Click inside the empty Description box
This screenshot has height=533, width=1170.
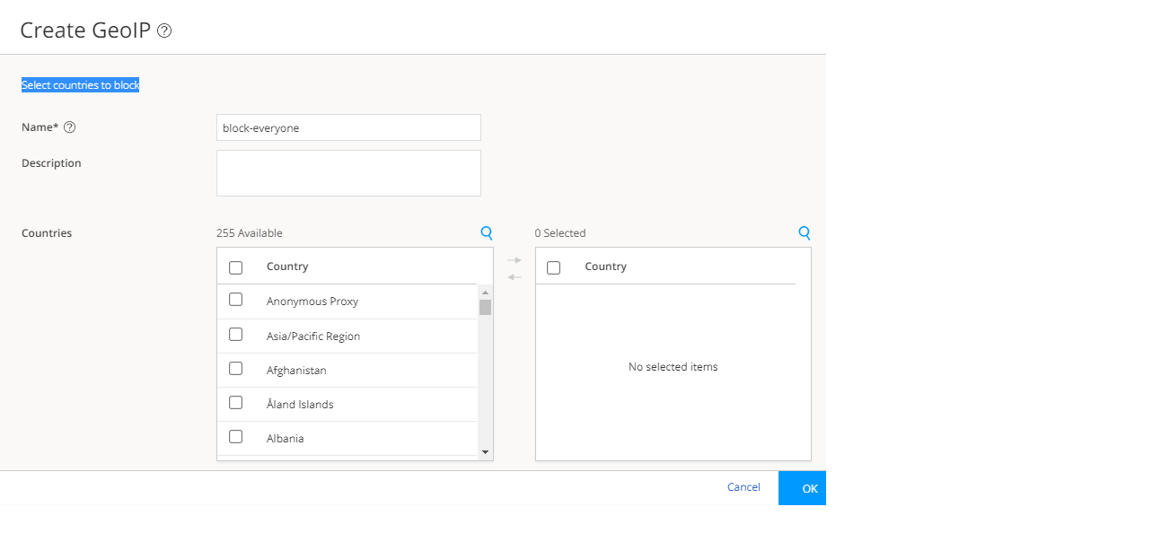click(348, 172)
